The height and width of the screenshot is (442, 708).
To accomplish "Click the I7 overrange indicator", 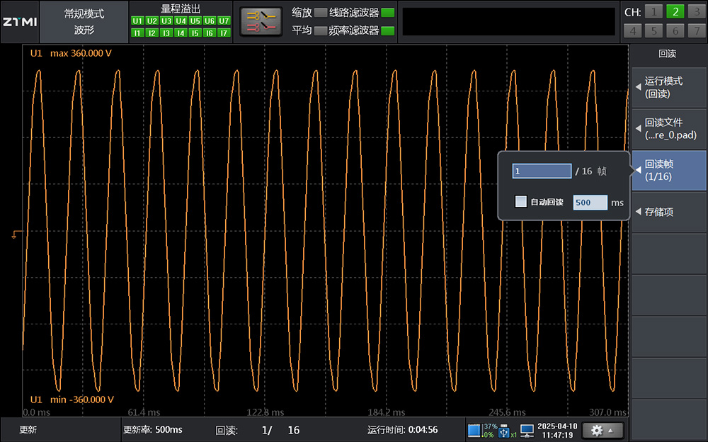I will [x=224, y=33].
